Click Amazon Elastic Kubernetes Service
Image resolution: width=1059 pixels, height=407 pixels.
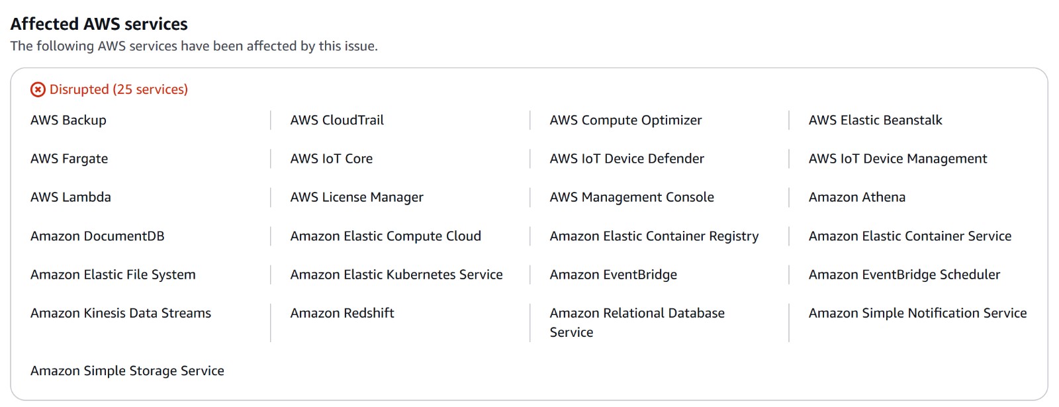click(396, 275)
